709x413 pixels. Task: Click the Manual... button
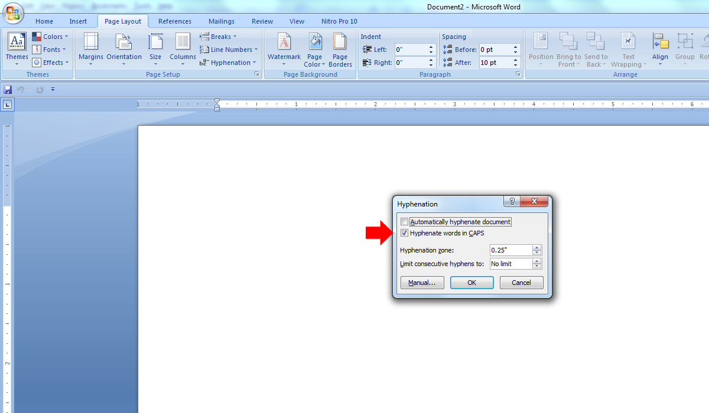click(422, 283)
